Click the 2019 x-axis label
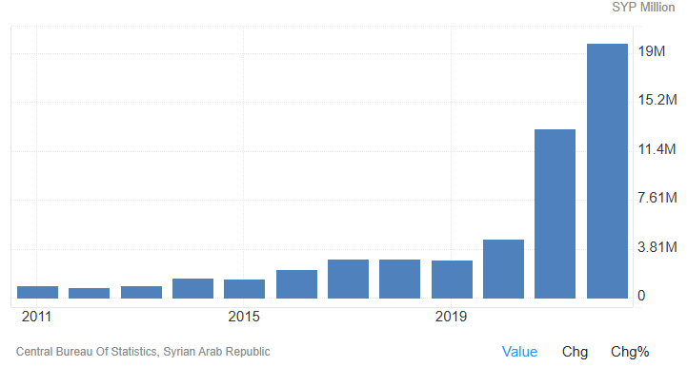The width and height of the screenshot is (687, 367). pos(451,317)
